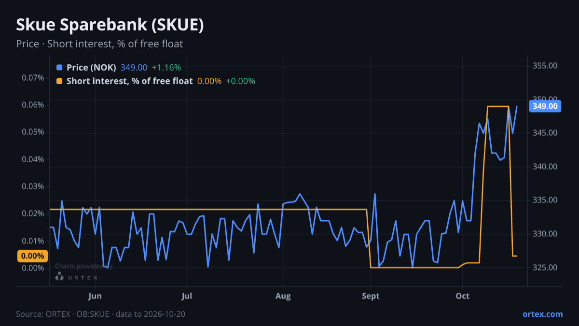
Task: Click the orange 0.00% short interest axis tag
Action: coord(32,256)
